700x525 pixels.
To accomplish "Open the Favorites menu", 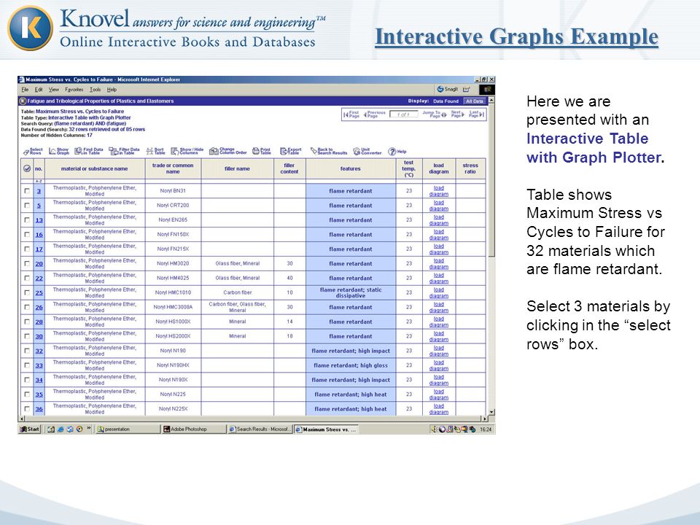I will pyautogui.click(x=74, y=90).
